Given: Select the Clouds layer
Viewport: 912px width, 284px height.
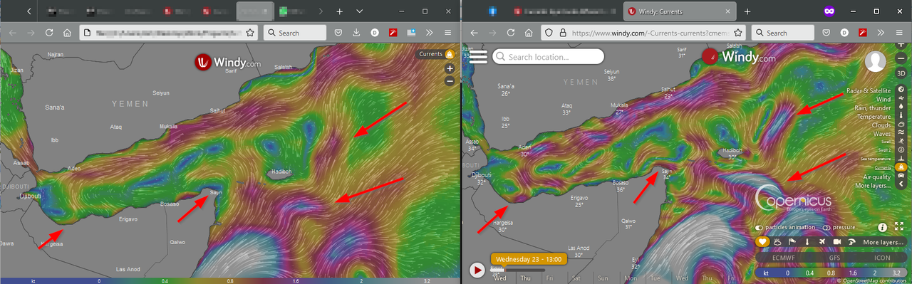Looking at the screenshot, I should (x=881, y=125).
